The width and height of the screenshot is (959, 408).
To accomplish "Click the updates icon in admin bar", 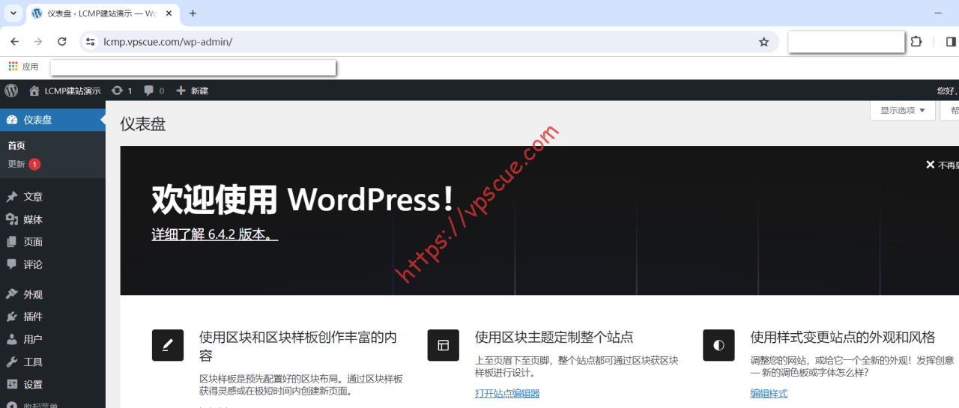I will 117,91.
